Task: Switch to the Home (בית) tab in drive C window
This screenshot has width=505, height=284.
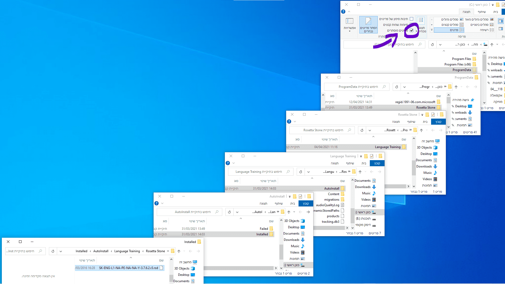Action: [496, 12]
